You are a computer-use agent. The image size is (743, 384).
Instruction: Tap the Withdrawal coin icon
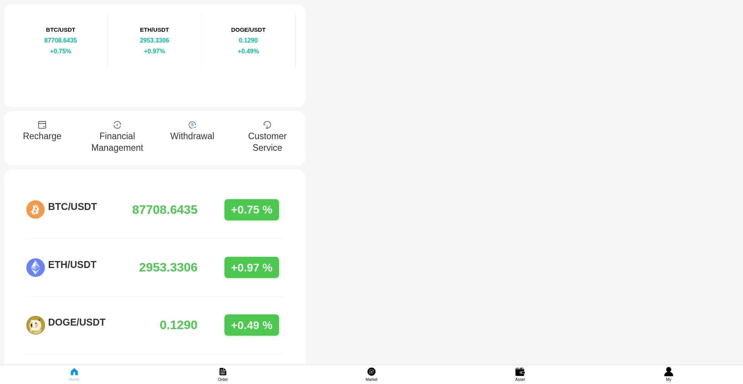click(x=192, y=125)
